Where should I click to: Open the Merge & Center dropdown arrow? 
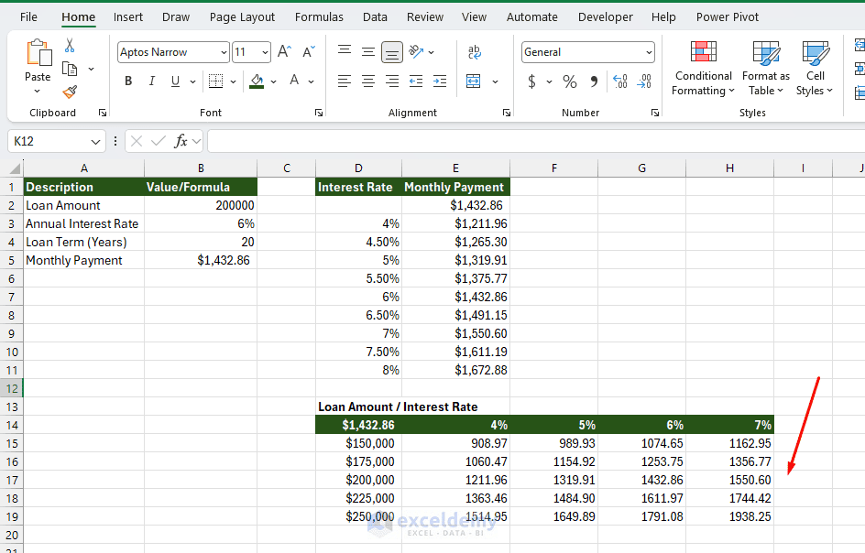point(495,81)
